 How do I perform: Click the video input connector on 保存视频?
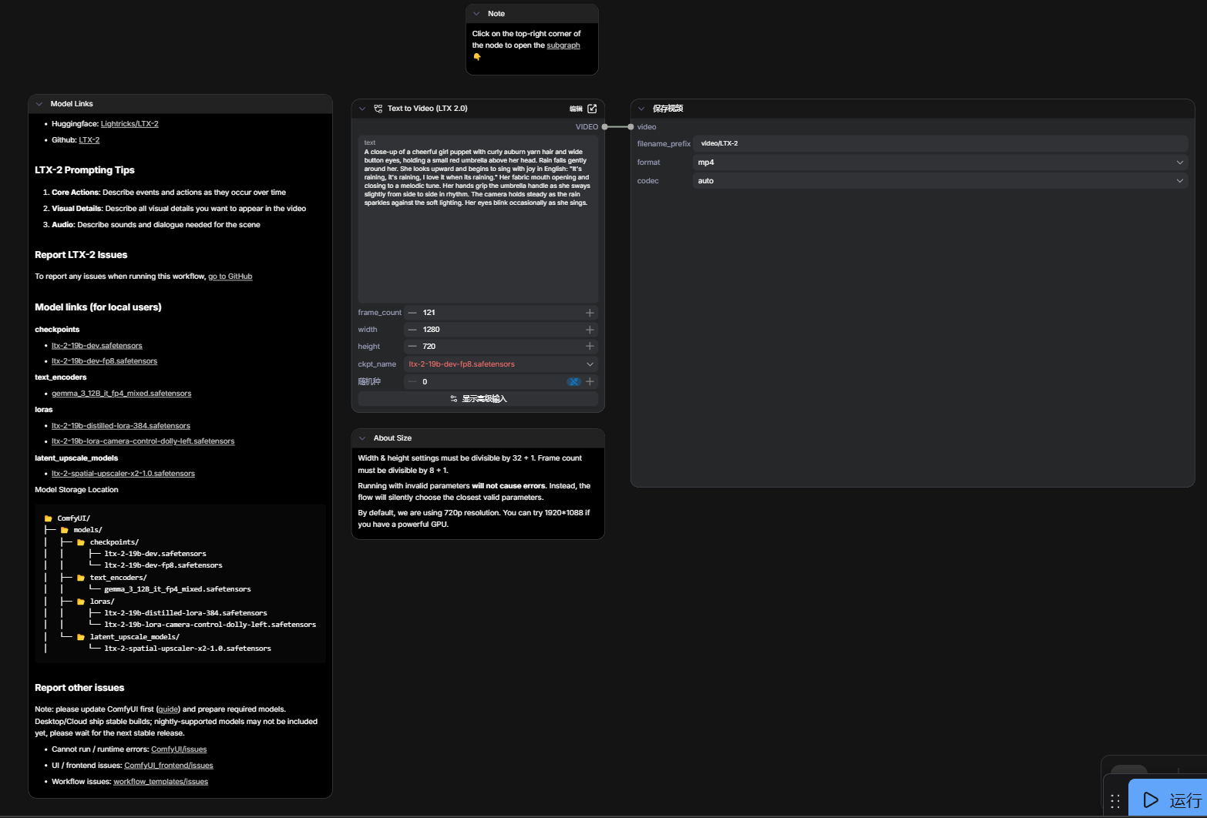(630, 127)
